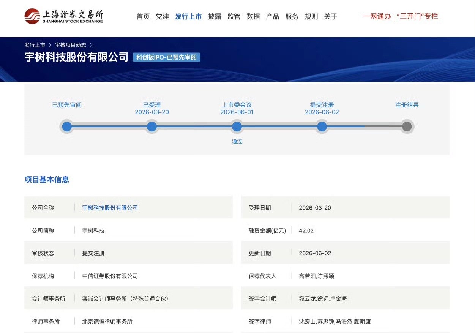
Task: Click the law firm 北京德恒律师事务所
Action: [x=107, y=322]
